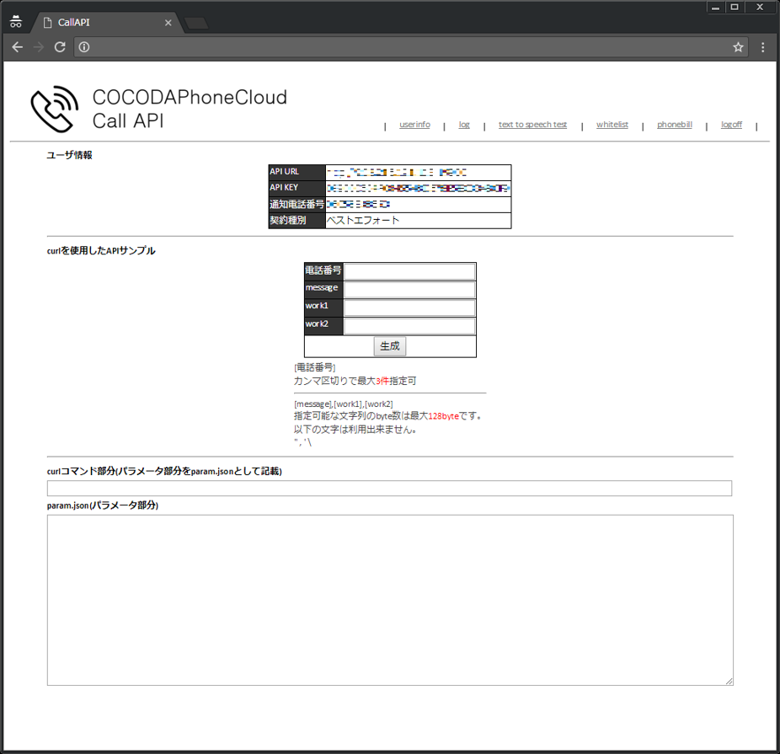
Task: Focus the work1 input field
Action: pos(409,307)
